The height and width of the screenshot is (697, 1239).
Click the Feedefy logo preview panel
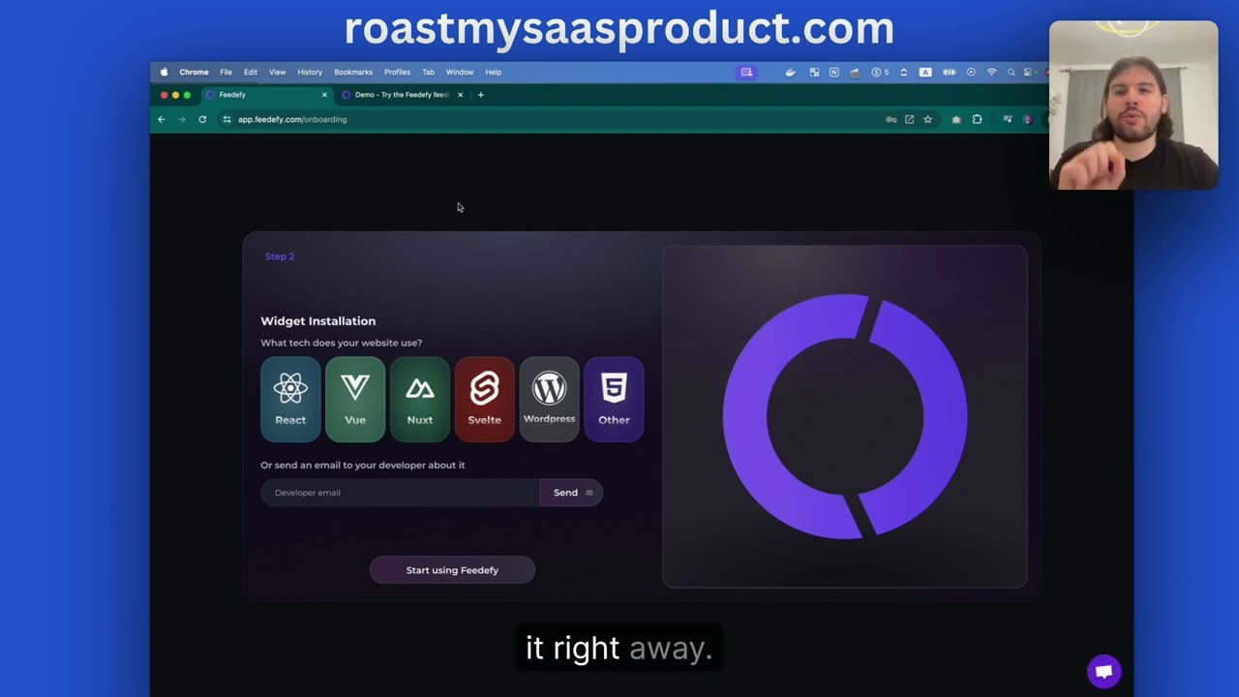[844, 416]
